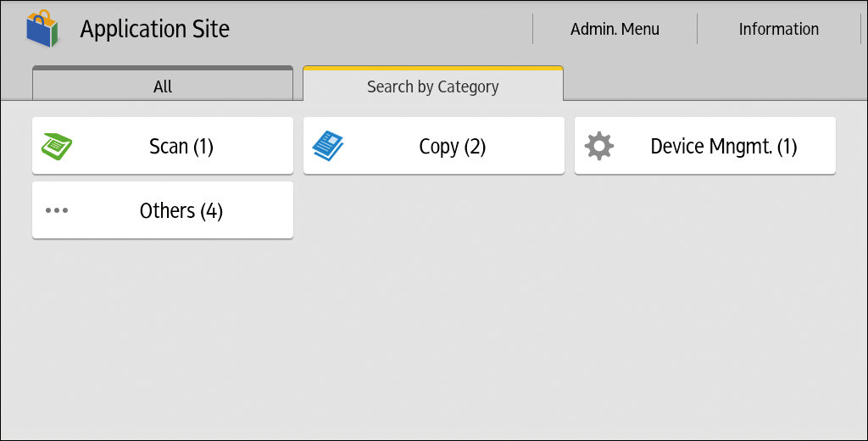Select the Search by Category tab
This screenshot has width=868, height=441.
pos(432,86)
